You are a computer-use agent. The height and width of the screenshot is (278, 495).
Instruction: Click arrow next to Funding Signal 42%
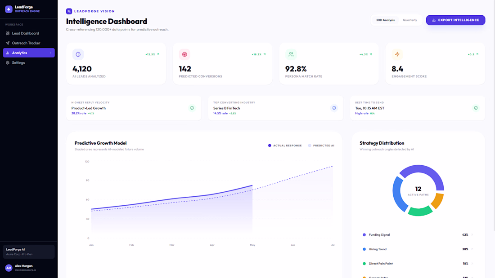pos(472,234)
